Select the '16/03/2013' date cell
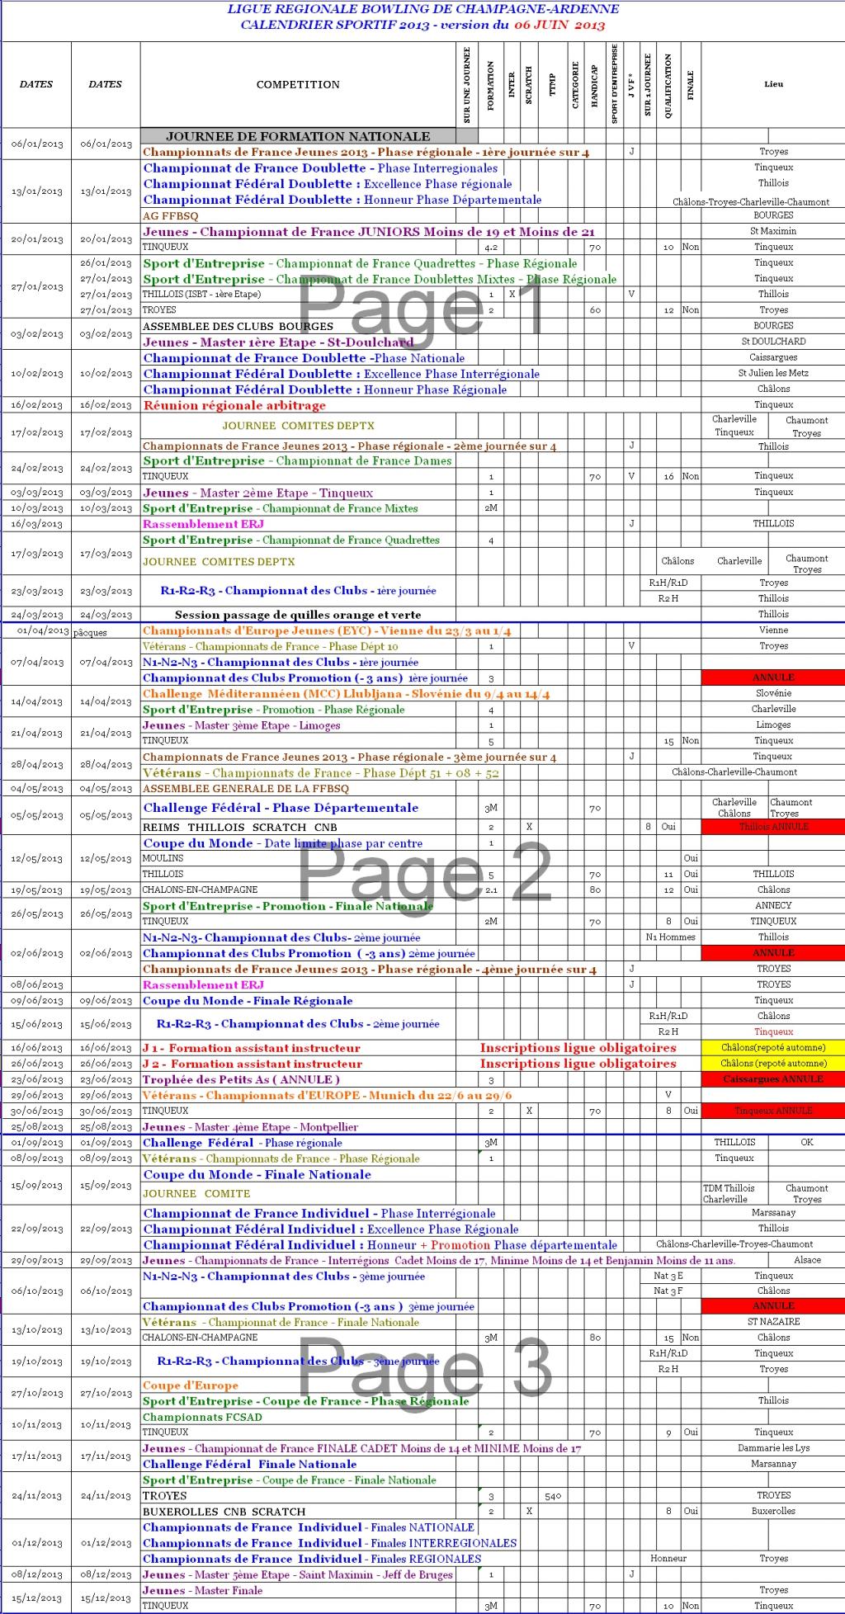 click(36, 524)
